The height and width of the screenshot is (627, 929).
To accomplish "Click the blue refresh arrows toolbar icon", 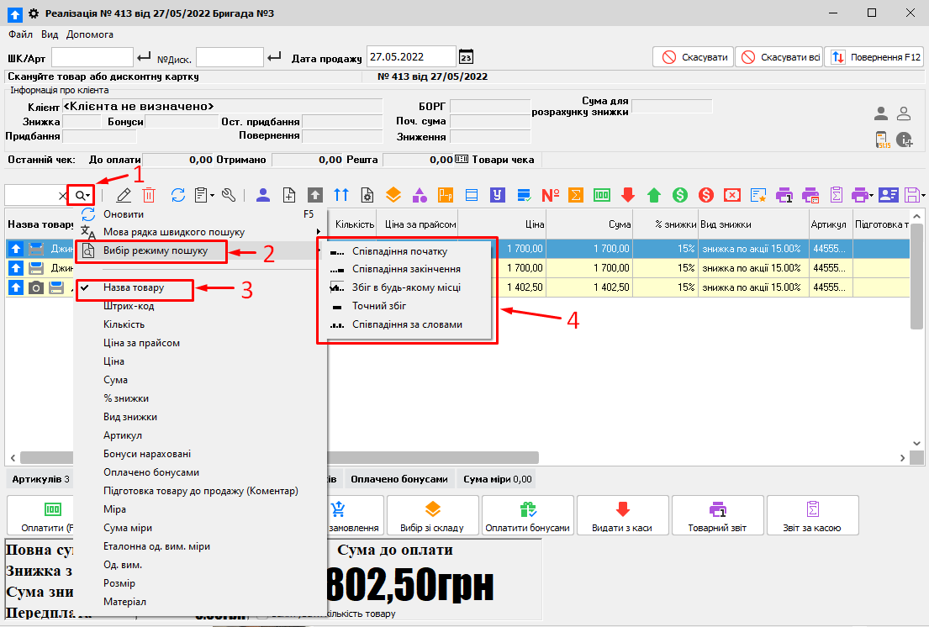I will 178,195.
